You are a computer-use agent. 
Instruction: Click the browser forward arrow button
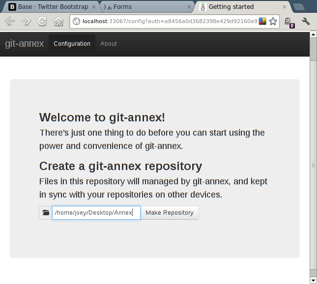pos(26,21)
